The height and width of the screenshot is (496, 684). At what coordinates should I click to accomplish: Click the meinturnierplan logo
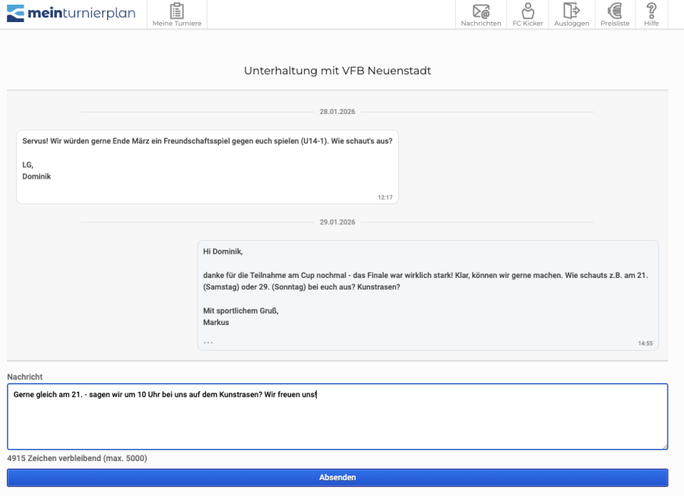click(71, 14)
